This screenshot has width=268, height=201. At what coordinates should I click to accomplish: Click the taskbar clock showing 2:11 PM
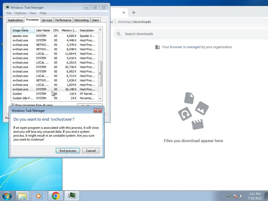pos(255,196)
